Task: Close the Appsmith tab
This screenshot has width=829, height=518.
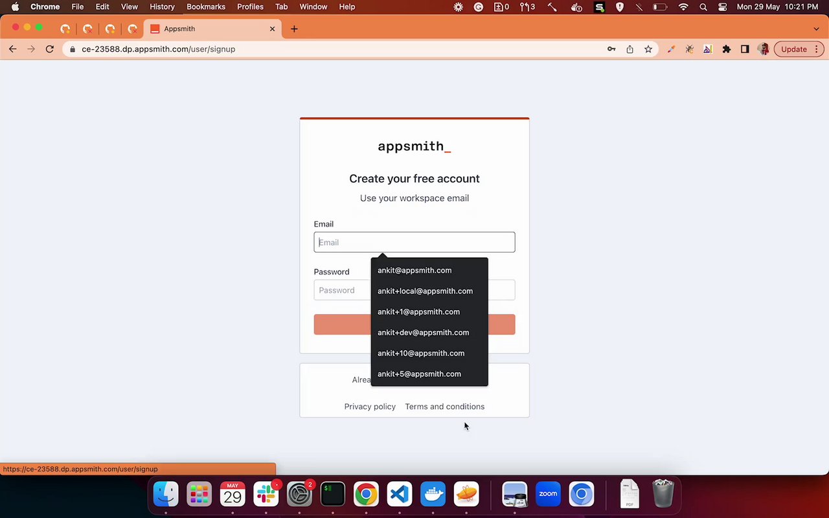Action: [272, 28]
